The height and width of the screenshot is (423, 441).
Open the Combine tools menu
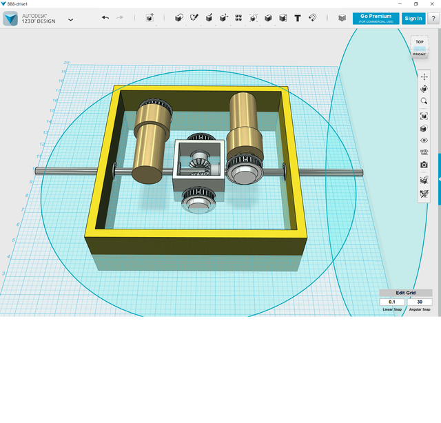(268, 18)
